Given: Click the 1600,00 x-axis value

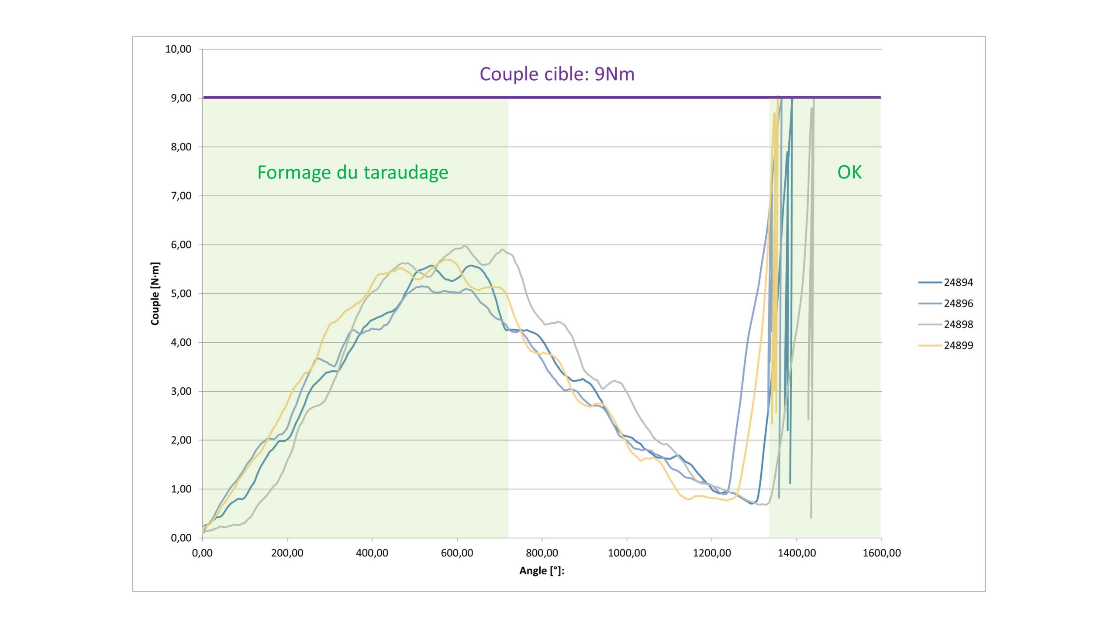Looking at the screenshot, I should pos(882,553).
